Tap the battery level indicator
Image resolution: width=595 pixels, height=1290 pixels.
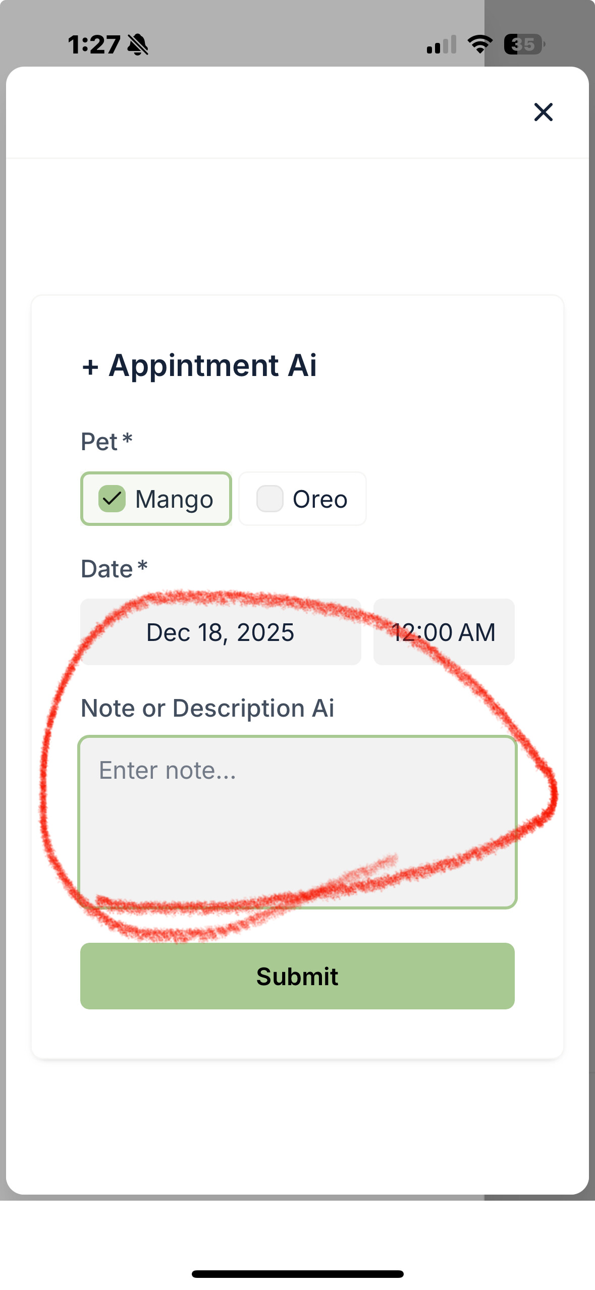(524, 44)
